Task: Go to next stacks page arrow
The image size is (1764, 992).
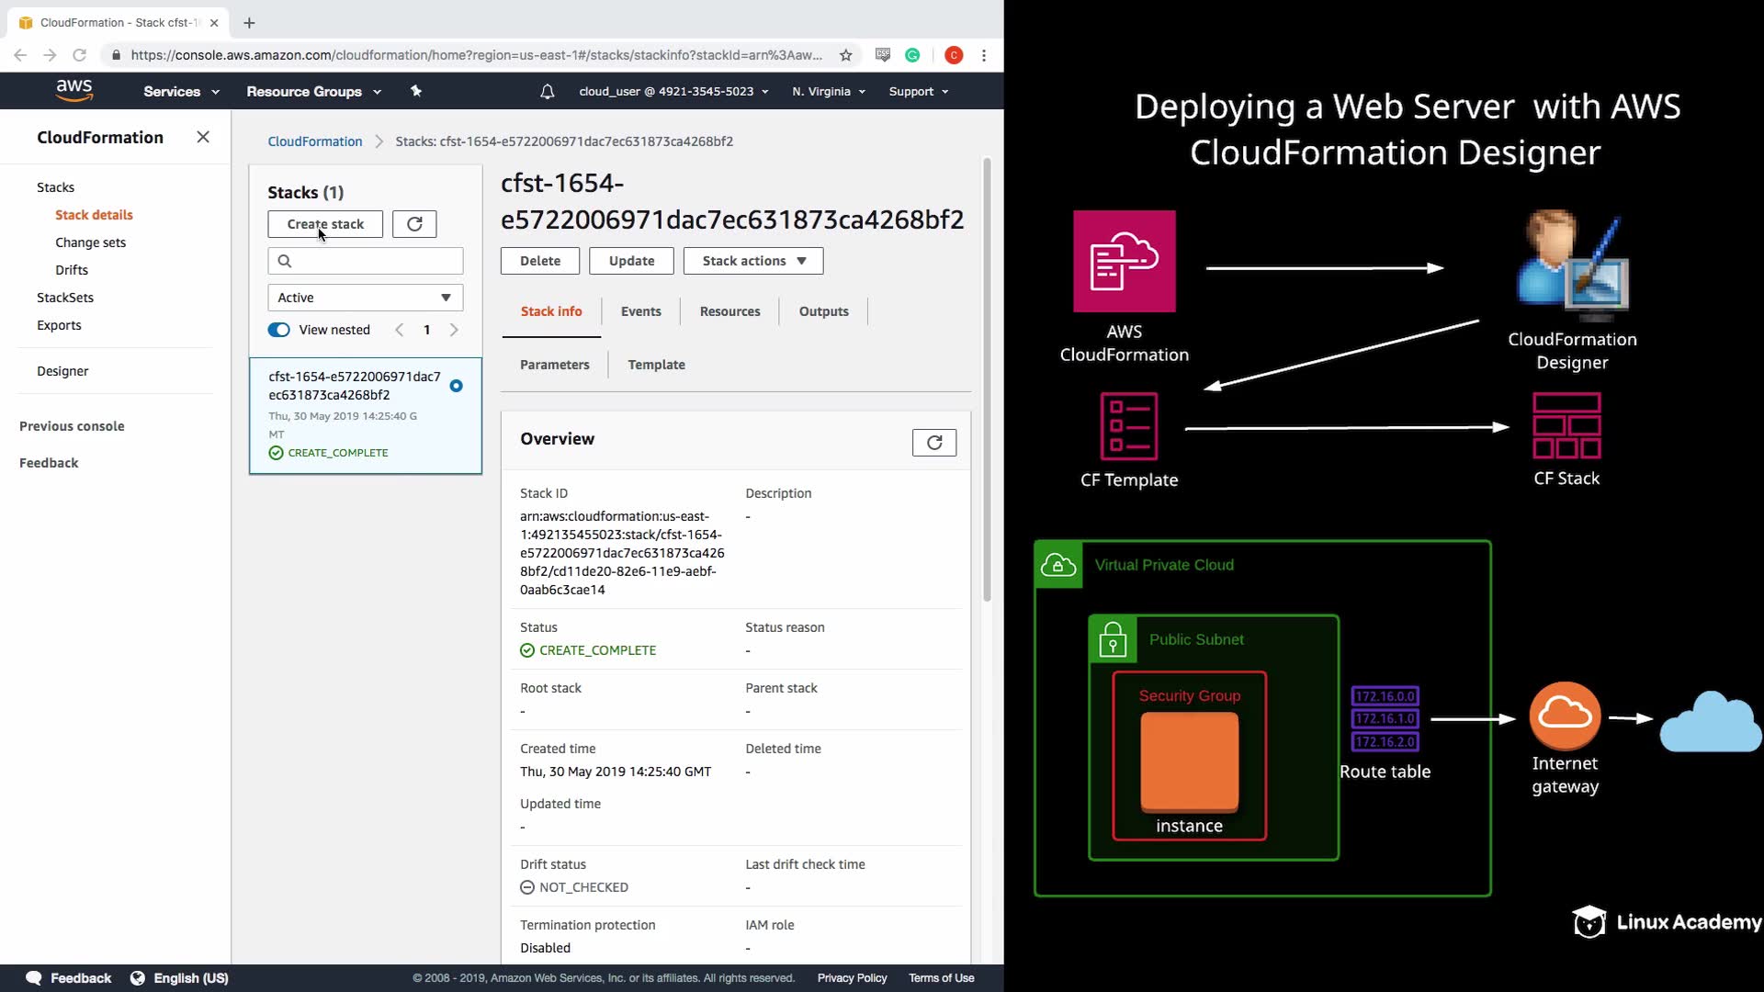Action: pyautogui.click(x=454, y=330)
